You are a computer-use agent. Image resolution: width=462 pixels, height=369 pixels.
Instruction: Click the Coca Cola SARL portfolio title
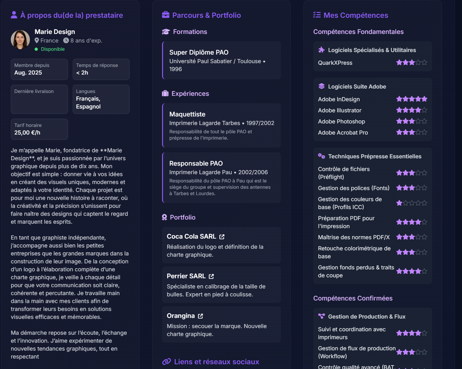pos(191,236)
